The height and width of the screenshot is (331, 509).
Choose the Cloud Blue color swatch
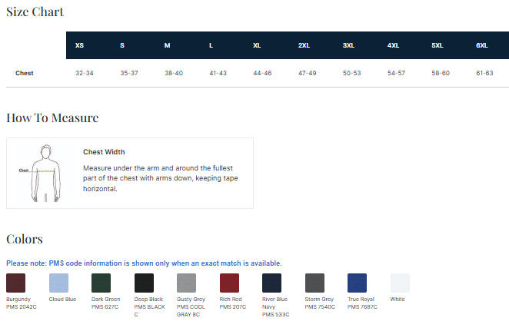(58, 283)
